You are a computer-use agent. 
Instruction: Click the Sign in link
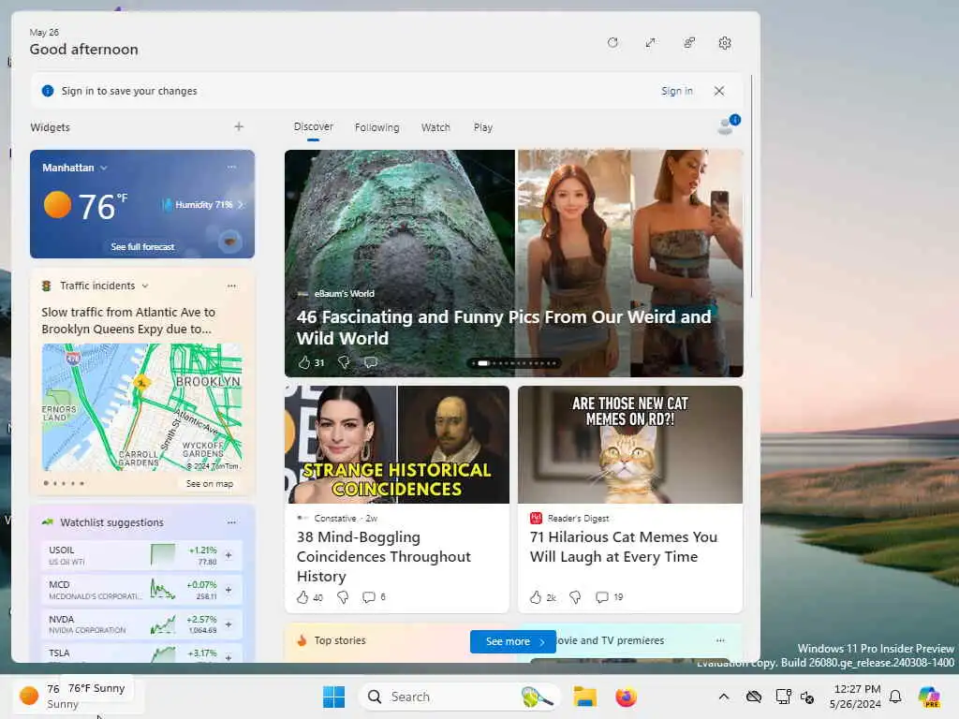pos(676,91)
